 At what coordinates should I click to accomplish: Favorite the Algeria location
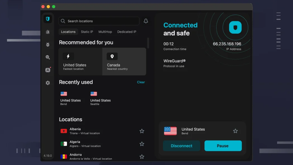pos(142,144)
